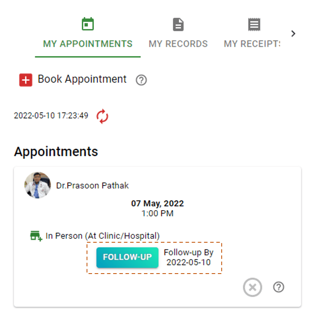This screenshot has height=326, width=315.
Task: Select the 07 May, 2022 appointment date
Action: coord(157,203)
